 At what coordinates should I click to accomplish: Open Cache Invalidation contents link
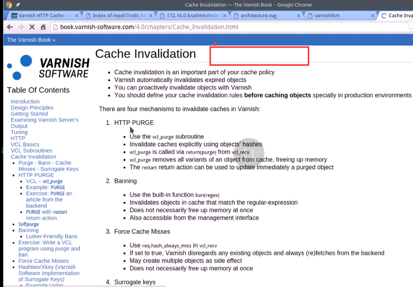(33, 157)
